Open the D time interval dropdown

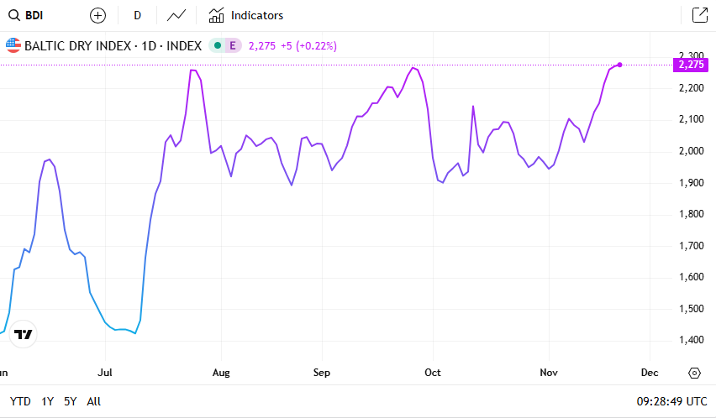138,15
